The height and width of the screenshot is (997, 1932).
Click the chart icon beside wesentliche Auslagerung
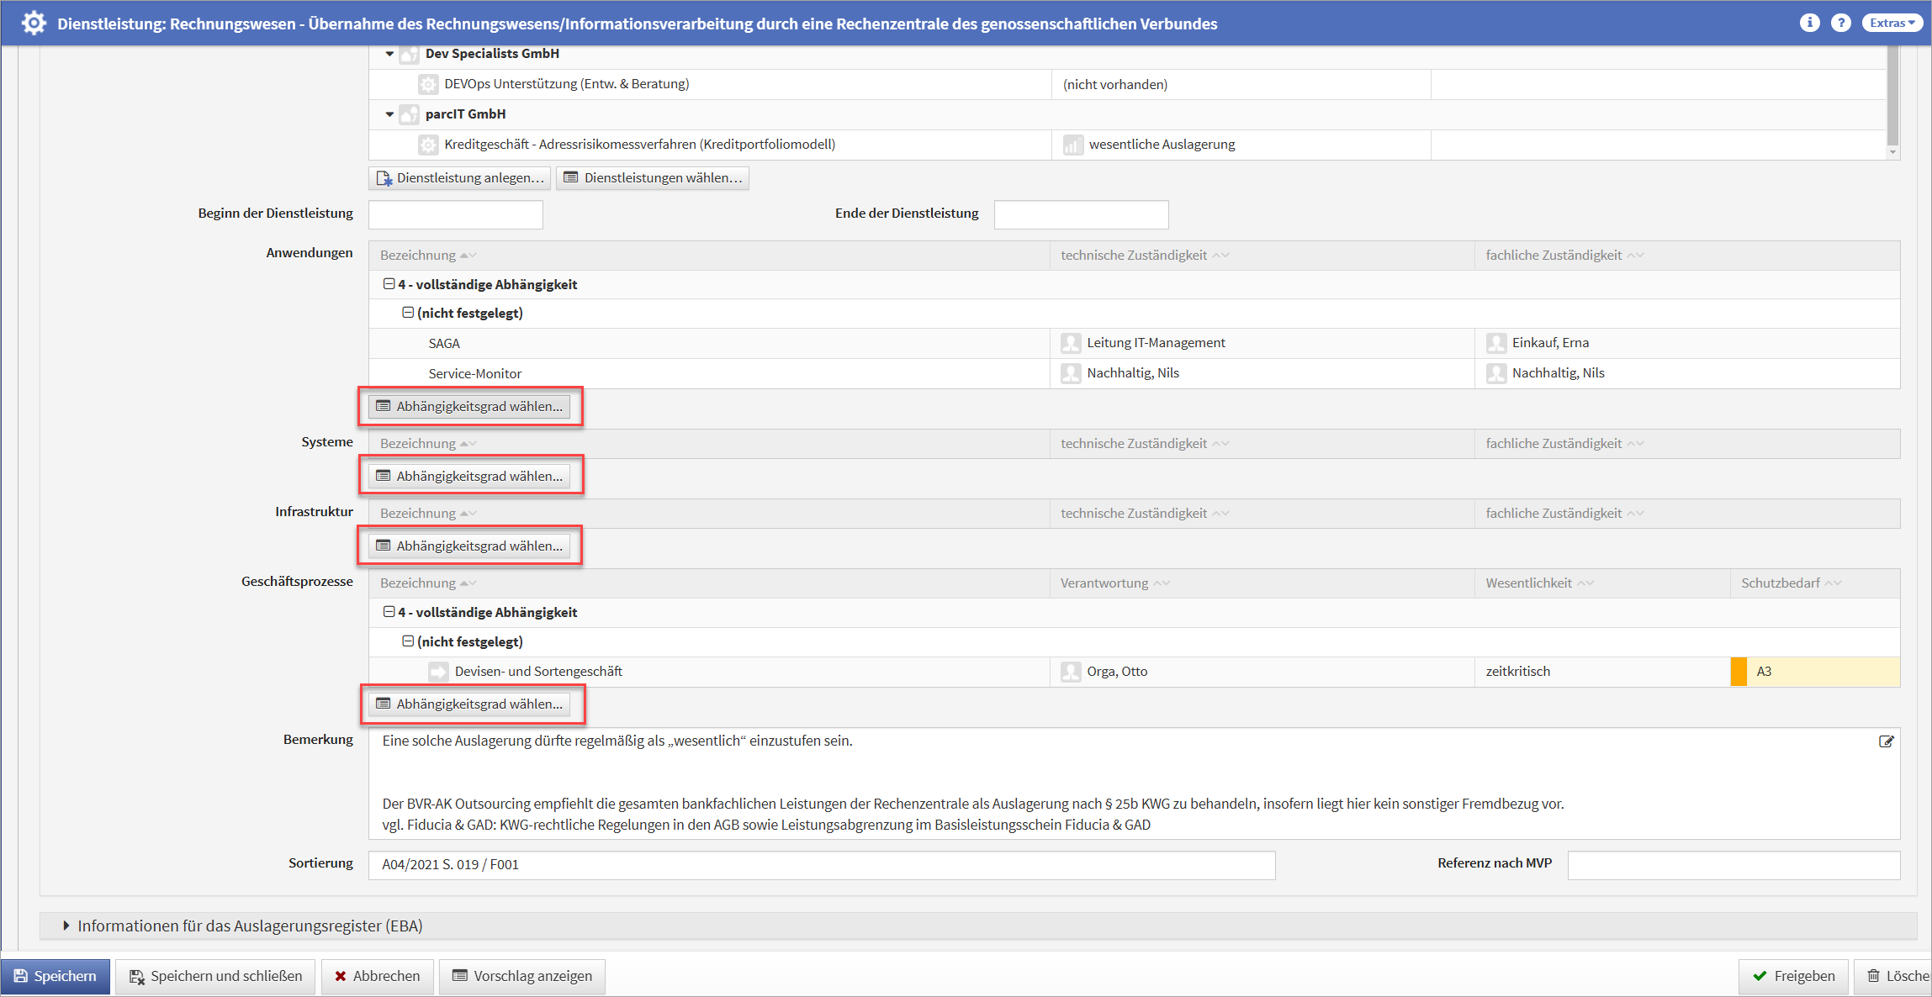coord(1072,145)
